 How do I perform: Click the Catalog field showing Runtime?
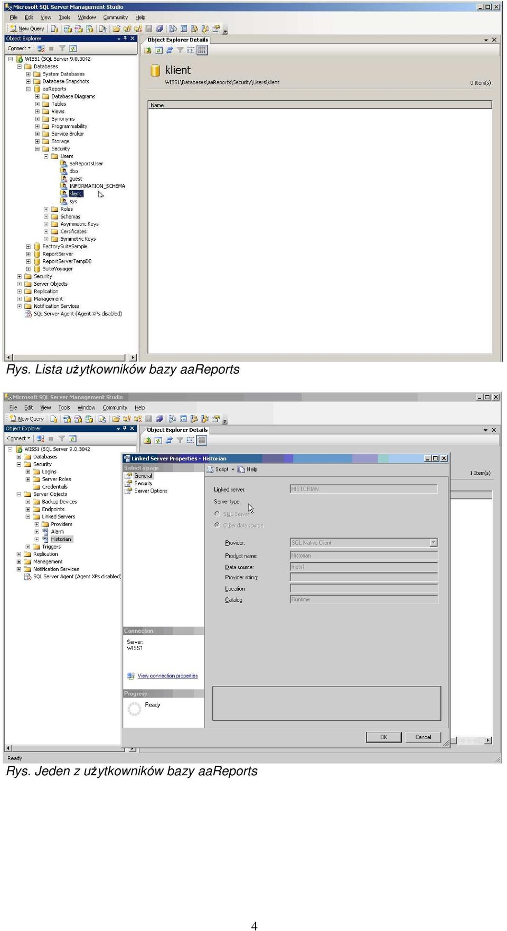click(x=364, y=599)
